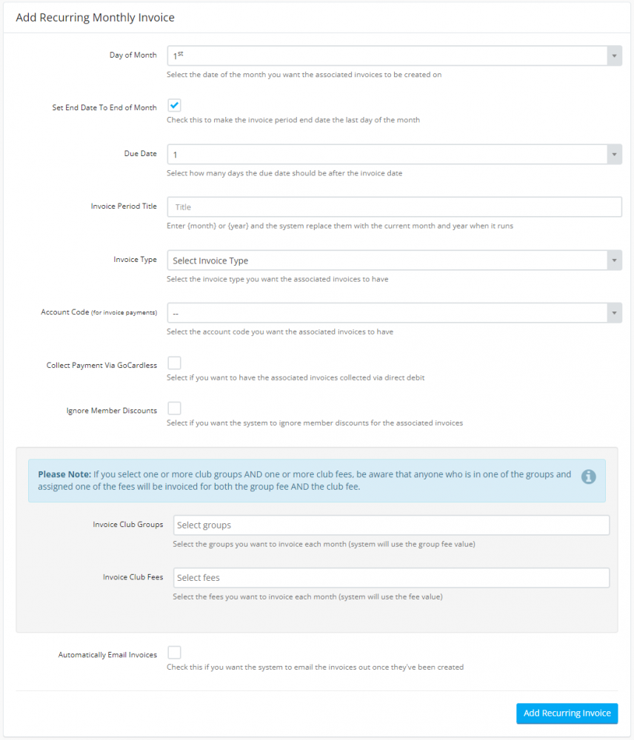Enable Collect Payment Via GoCardless

174,363
